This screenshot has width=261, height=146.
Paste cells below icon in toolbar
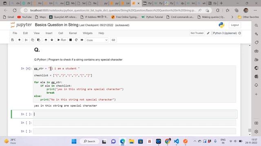39,40
